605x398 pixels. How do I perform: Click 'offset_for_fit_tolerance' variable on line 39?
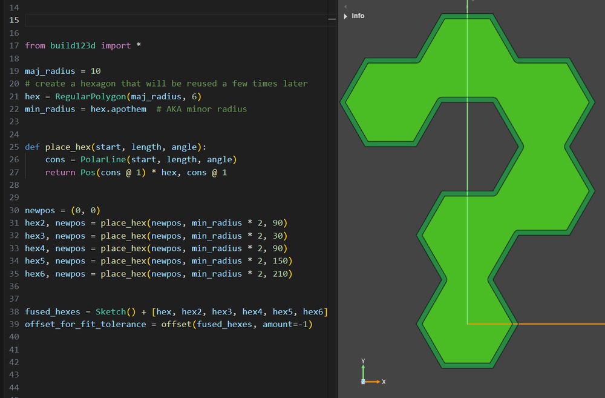click(85, 325)
